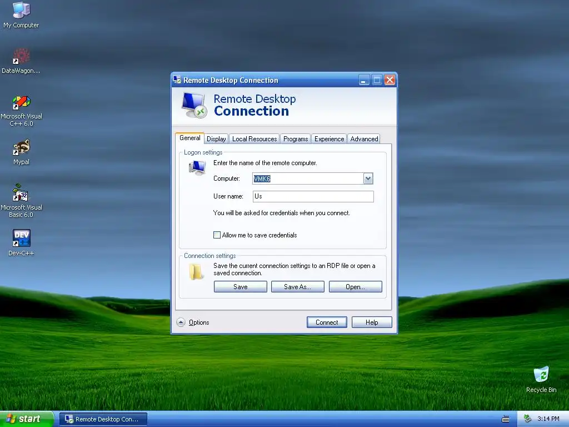Screen dimensions: 569x427
Task: Open the Experience tab
Action: tap(329, 138)
